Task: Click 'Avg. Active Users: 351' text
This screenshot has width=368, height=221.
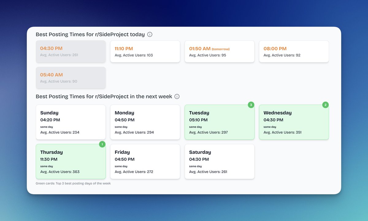Action: click(283, 132)
